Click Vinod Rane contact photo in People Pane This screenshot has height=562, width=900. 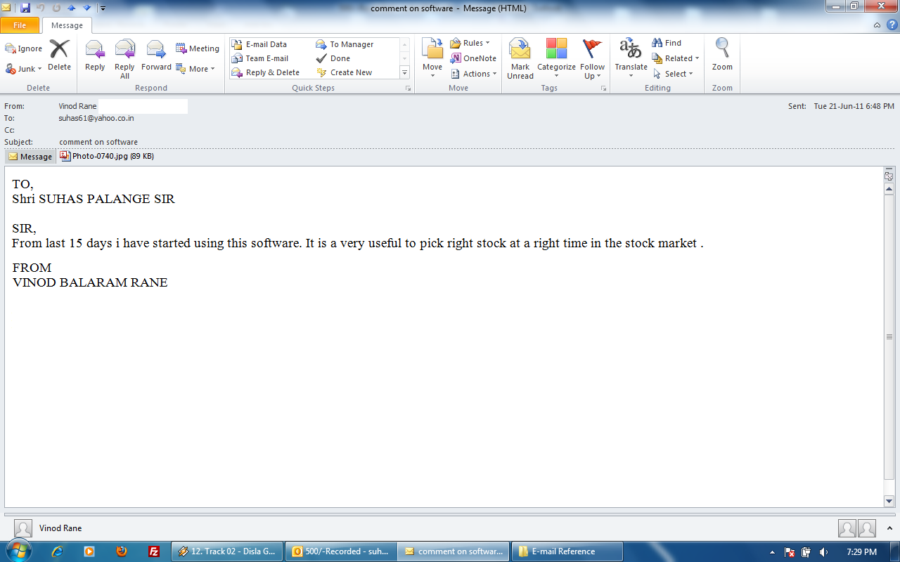click(23, 528)
